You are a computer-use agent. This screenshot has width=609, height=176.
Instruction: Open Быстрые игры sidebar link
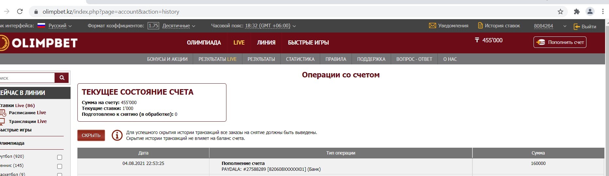[x=16, y=130]
